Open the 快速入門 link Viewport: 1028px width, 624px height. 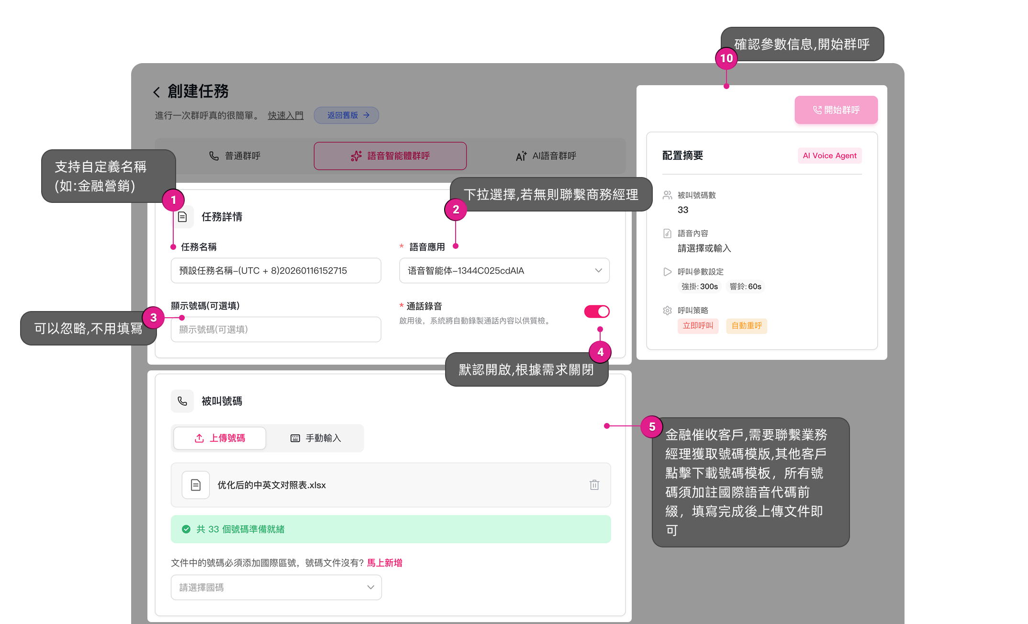click(x=286, y=115)
